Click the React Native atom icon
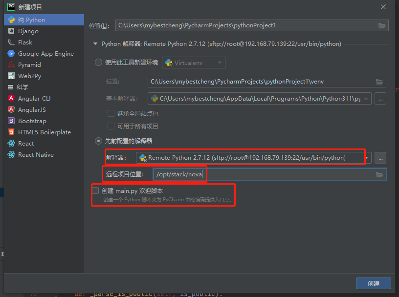The height and width of the screenshot is (297, 399). point(11,154)
